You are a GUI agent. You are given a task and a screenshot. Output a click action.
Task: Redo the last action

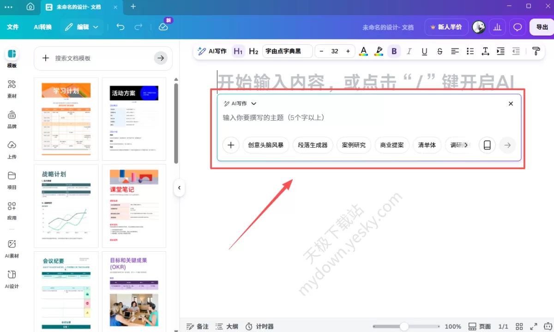point(138,27)
